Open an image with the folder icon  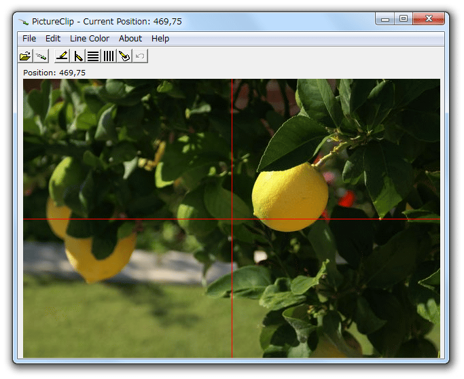pyautogui.click(x=25, y=56)
